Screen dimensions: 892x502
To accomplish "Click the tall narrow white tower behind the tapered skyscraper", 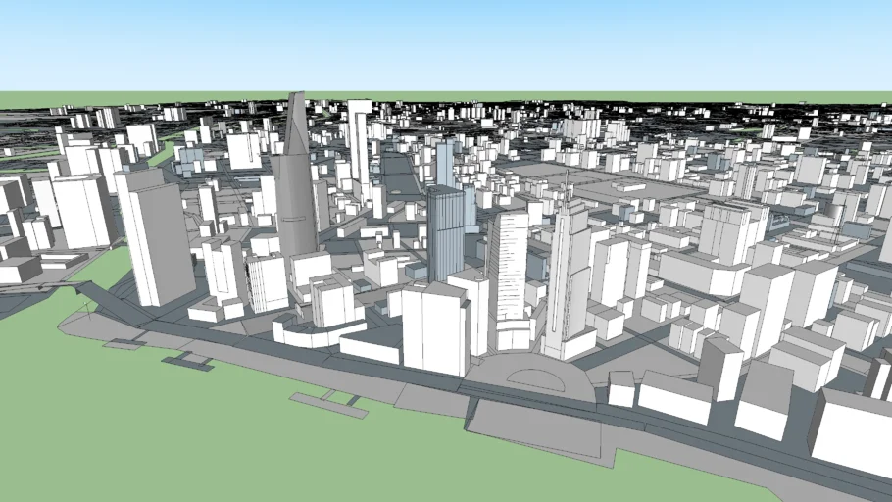I will pyautogui.click(x=360, y=147).
